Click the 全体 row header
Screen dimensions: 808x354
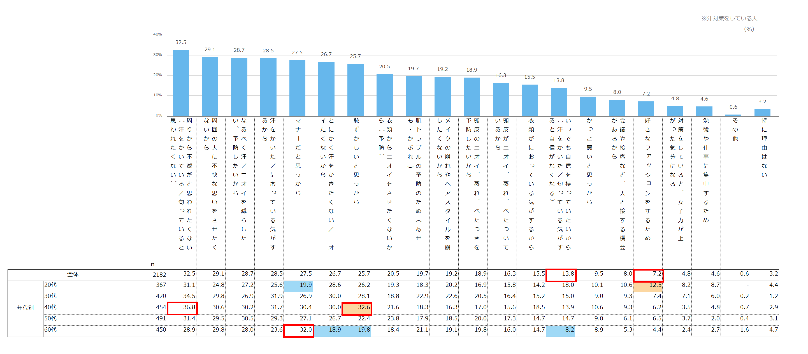pyautogui.click(x=73, y=275)
